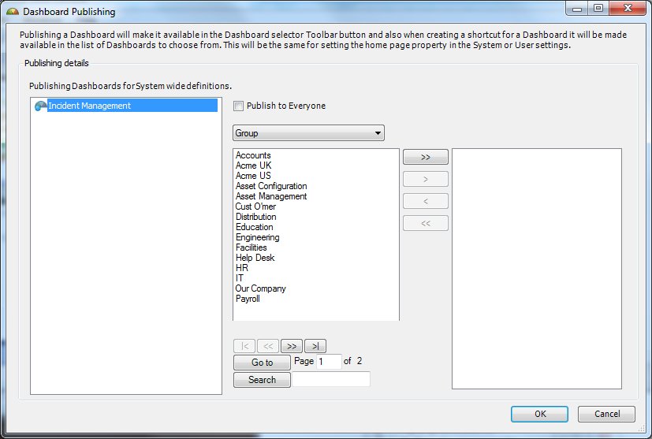Go to previous page with paging << button
This screenshot has height=439, width=652.
[x=268, y=346]
